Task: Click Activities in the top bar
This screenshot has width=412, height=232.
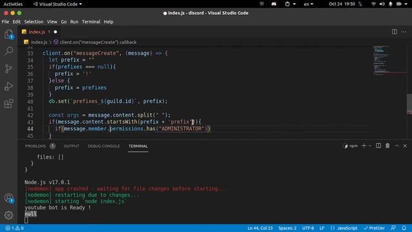Action: 13,4
